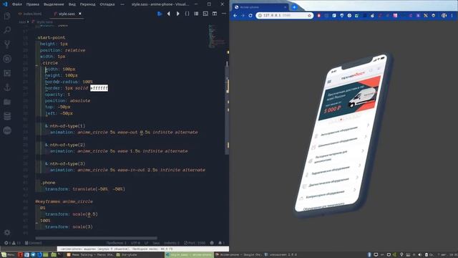Collapse the 100% keyframe fold arrow

point(36,222)
